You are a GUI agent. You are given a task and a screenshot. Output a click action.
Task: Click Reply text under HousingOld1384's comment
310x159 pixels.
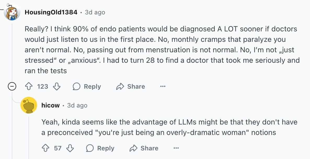tap(92, 86)
